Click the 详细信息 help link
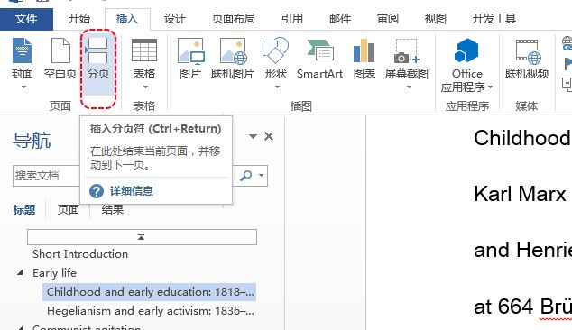 [132, 191]
